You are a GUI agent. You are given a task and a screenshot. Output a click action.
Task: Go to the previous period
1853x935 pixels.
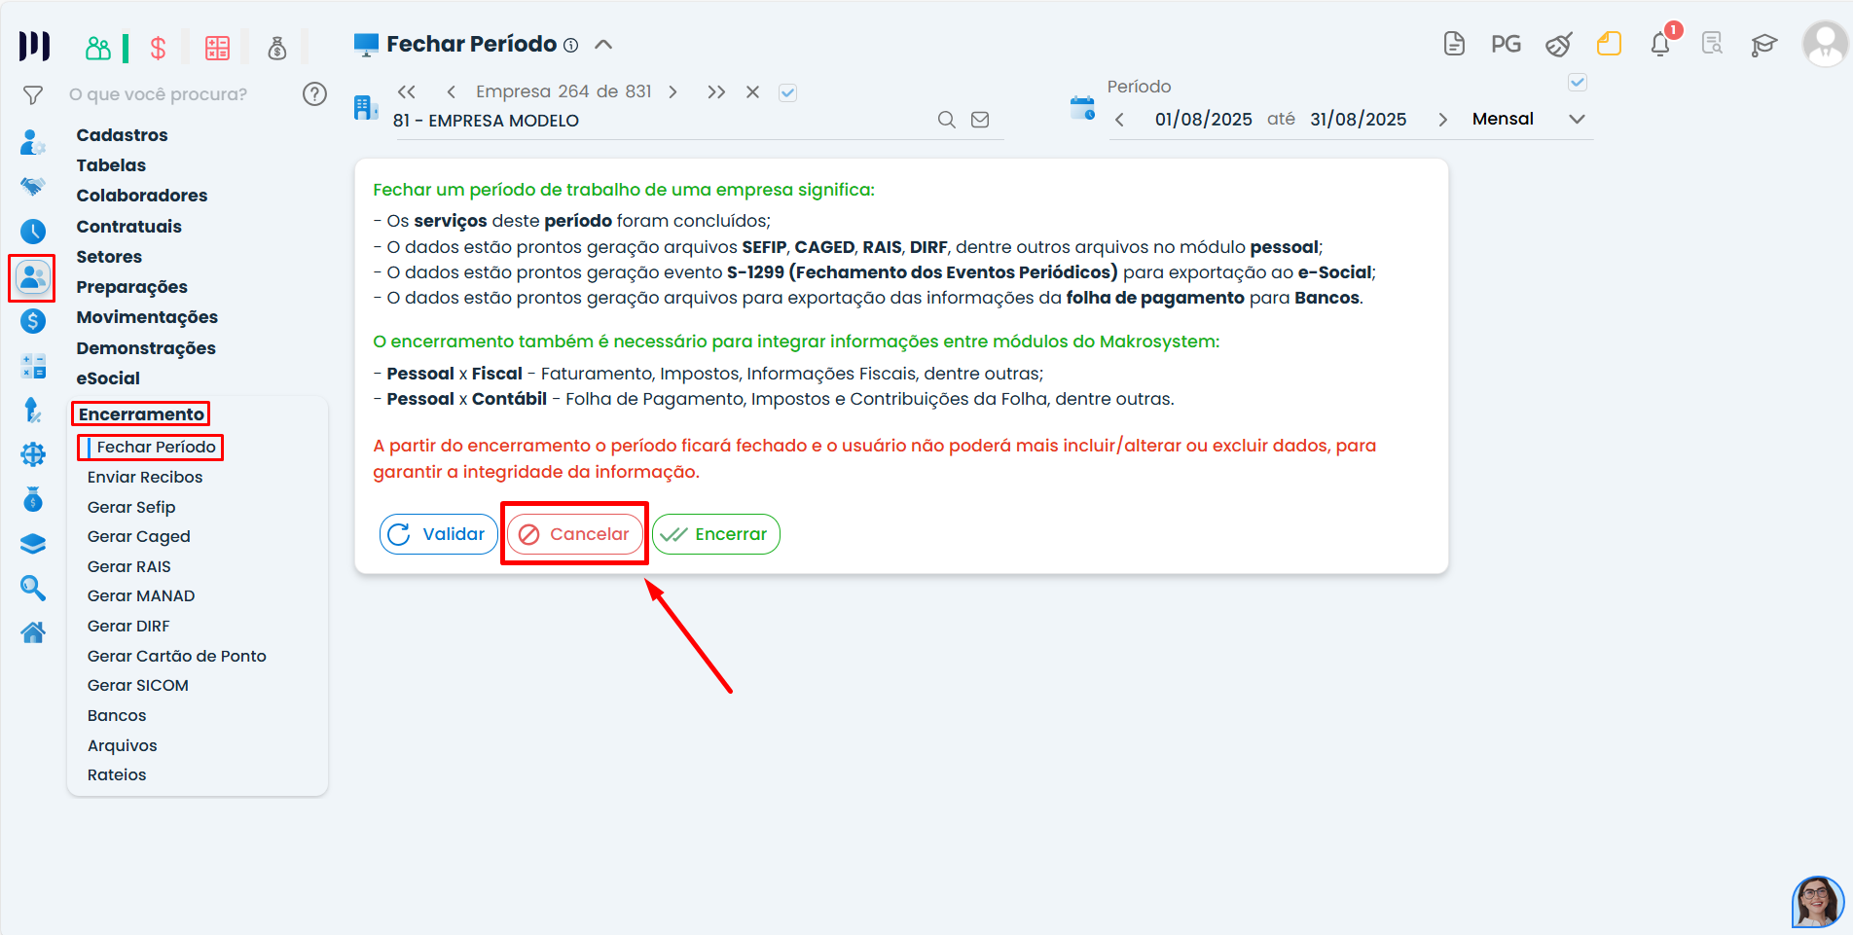(1119, 120)
